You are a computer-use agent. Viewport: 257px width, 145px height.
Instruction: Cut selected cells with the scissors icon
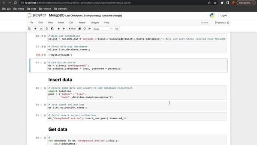pos(41,29)
